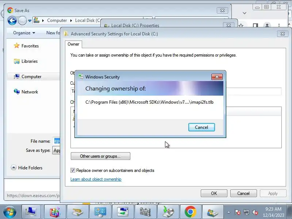The height and width of the screenshot is (219, 292).
Task: Open the Chrome menu three dots
Action: [279, 25]
